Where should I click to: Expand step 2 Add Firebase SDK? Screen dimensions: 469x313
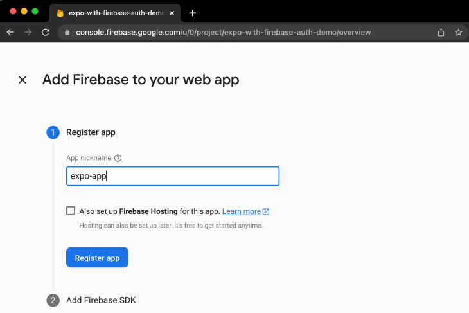[x=101, y=300]
